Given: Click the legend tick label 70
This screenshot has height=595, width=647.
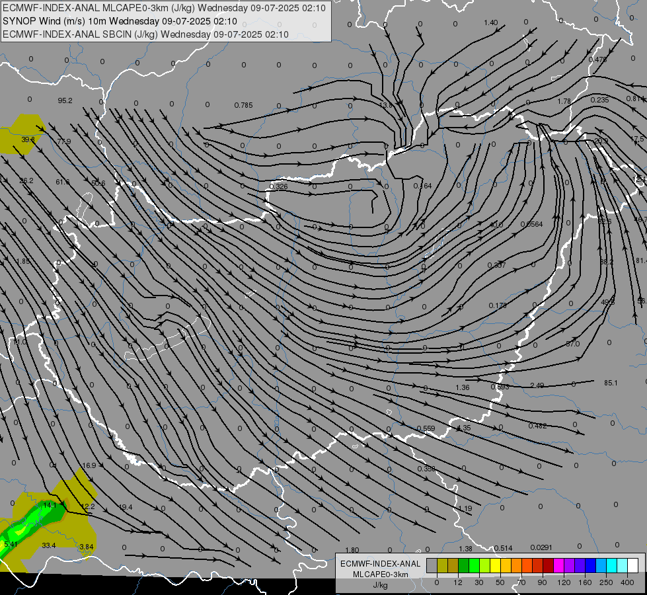Looking at the screenshot, I should click(x=521, y=582).
